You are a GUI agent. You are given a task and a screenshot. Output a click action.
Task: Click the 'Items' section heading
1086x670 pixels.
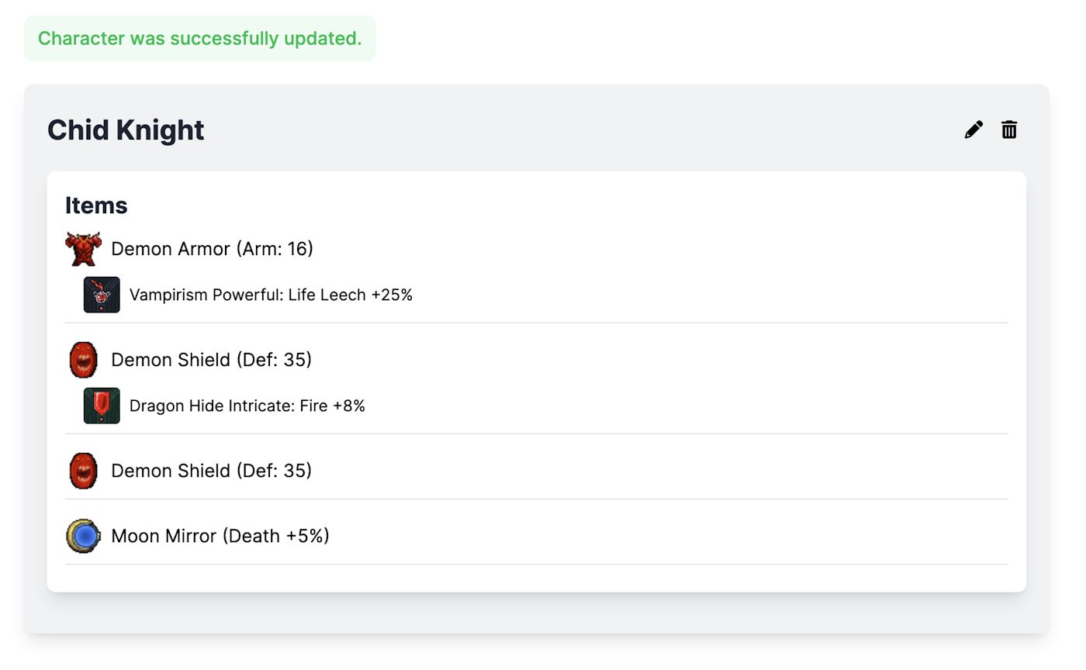[96, 205]
